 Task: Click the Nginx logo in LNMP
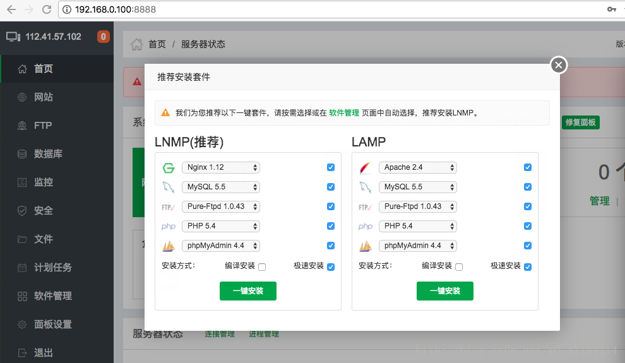click(169, 168)
